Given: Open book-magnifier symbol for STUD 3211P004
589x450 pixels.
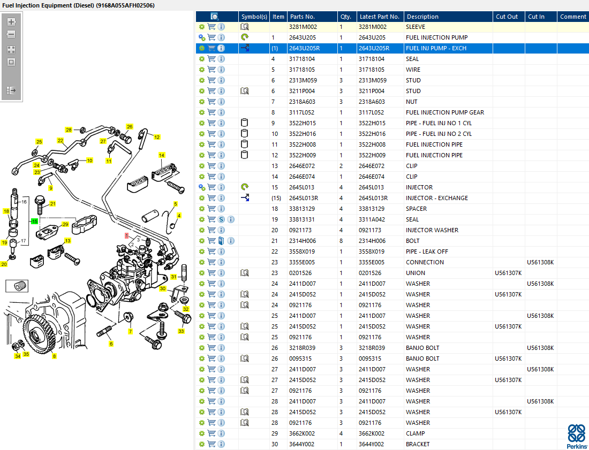Looking at the screenshot, I should [x=245, y=91].
